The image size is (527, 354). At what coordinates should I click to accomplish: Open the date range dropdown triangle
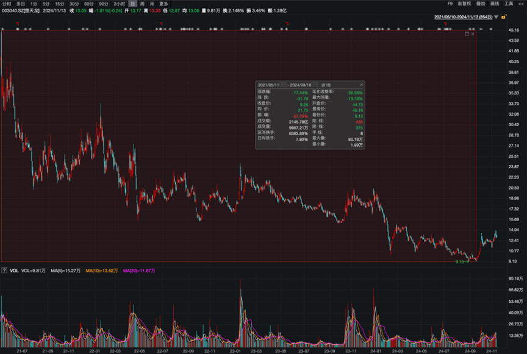(x=496, y=17)
